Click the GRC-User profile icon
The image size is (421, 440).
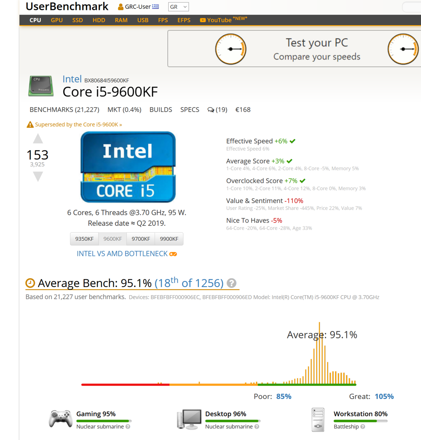coord(121,7)
